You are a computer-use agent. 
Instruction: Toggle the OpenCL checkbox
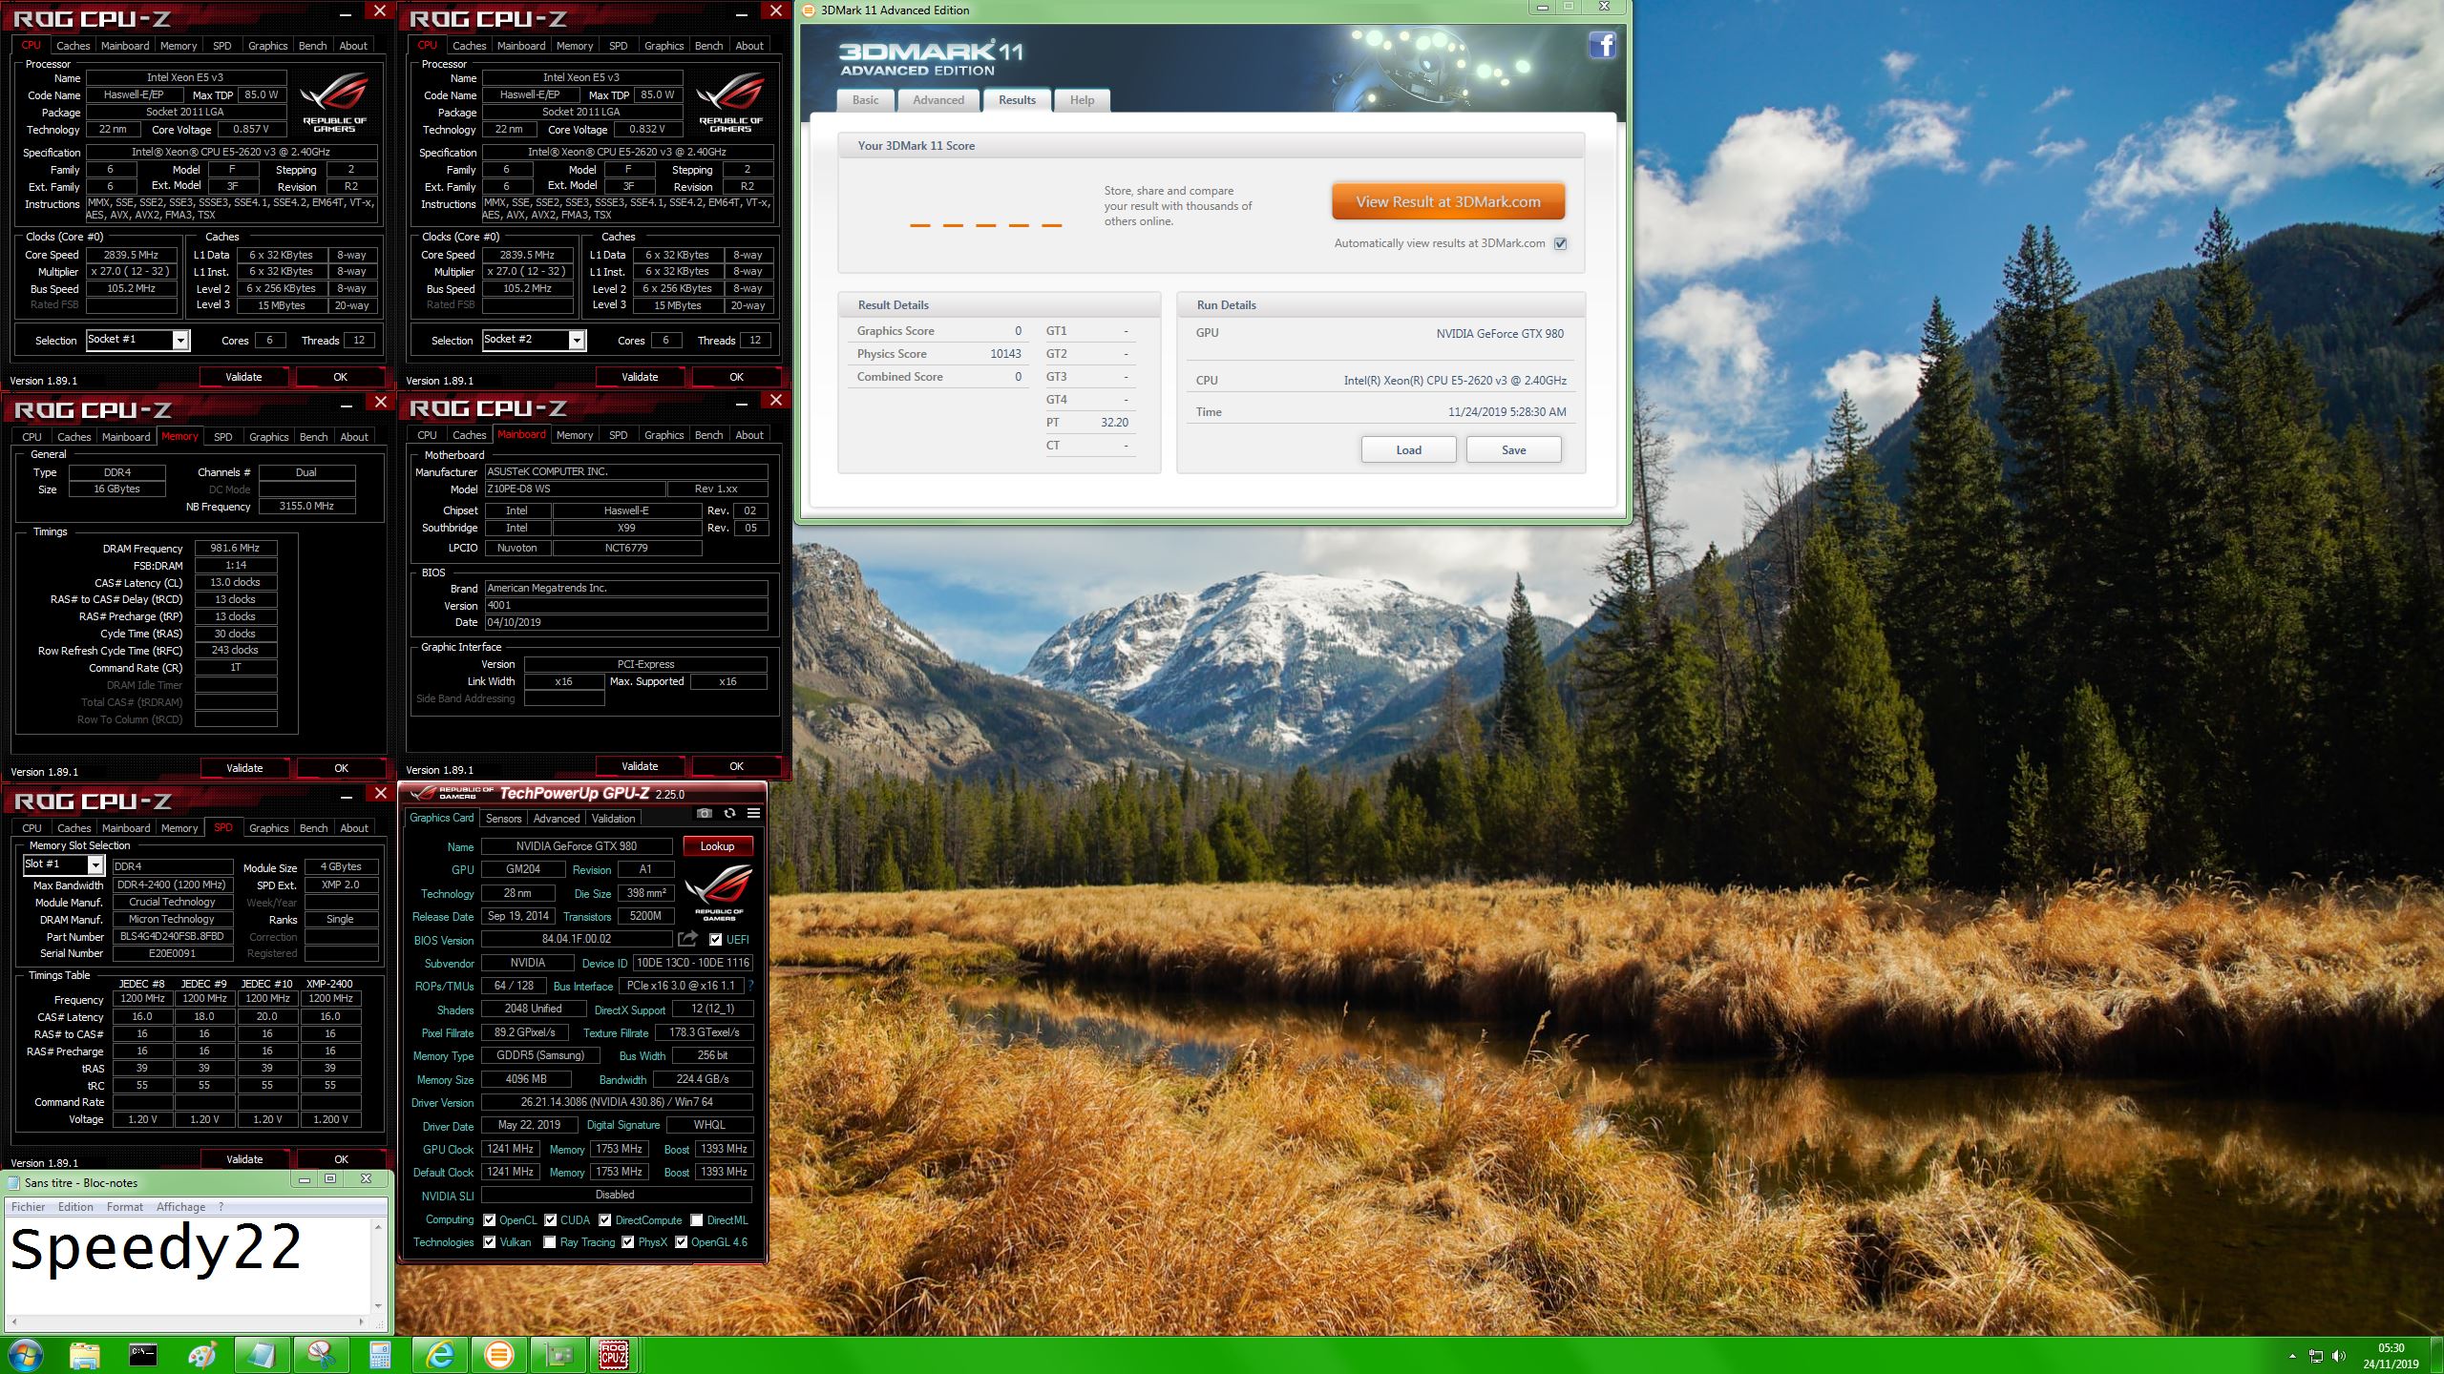coord(490,1220)
